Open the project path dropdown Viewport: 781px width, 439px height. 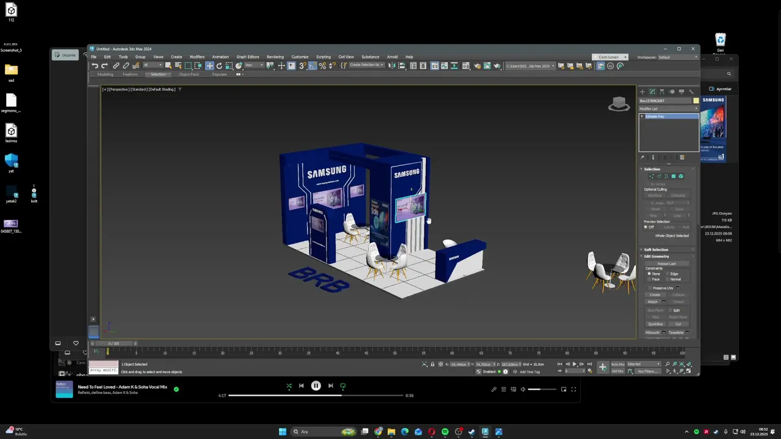530,66
